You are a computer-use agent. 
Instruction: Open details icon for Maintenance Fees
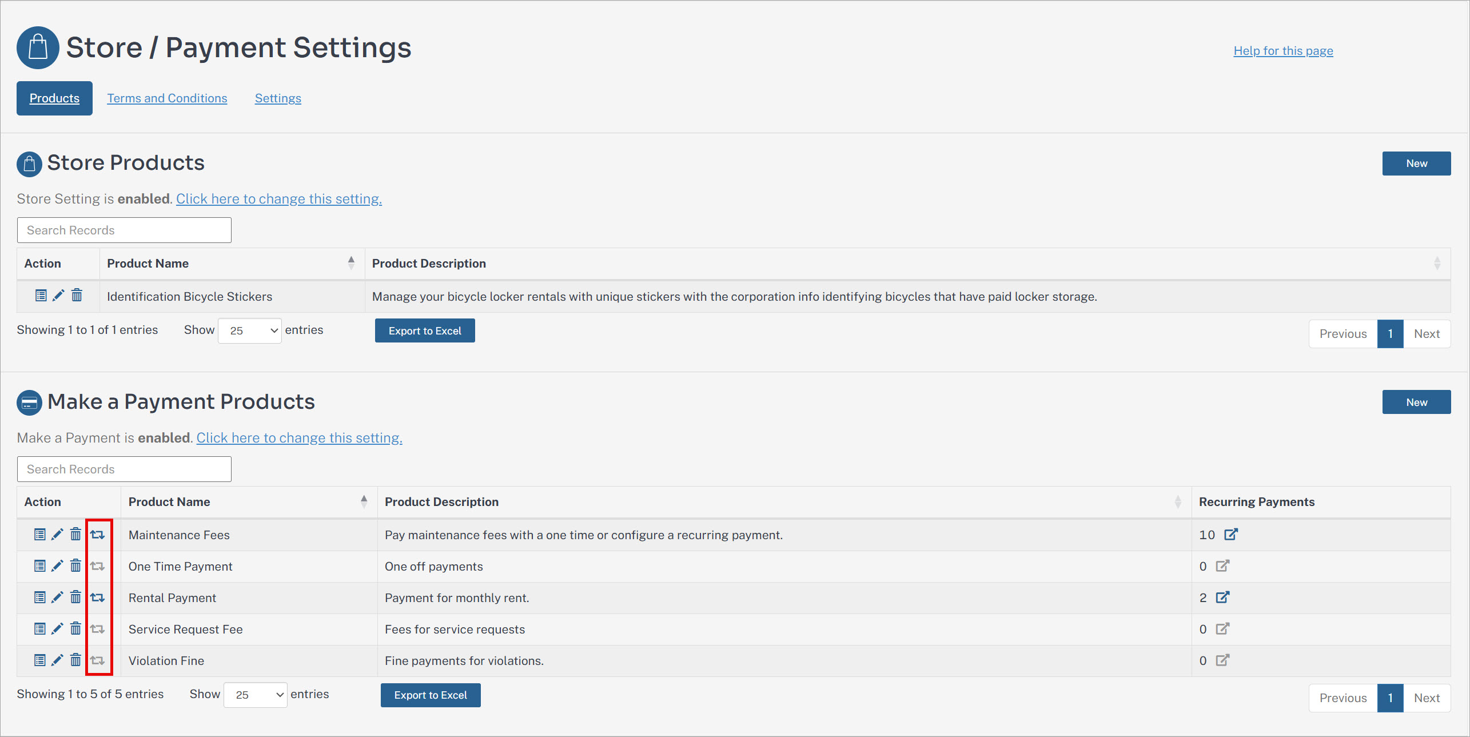click(x=39, y=535)
